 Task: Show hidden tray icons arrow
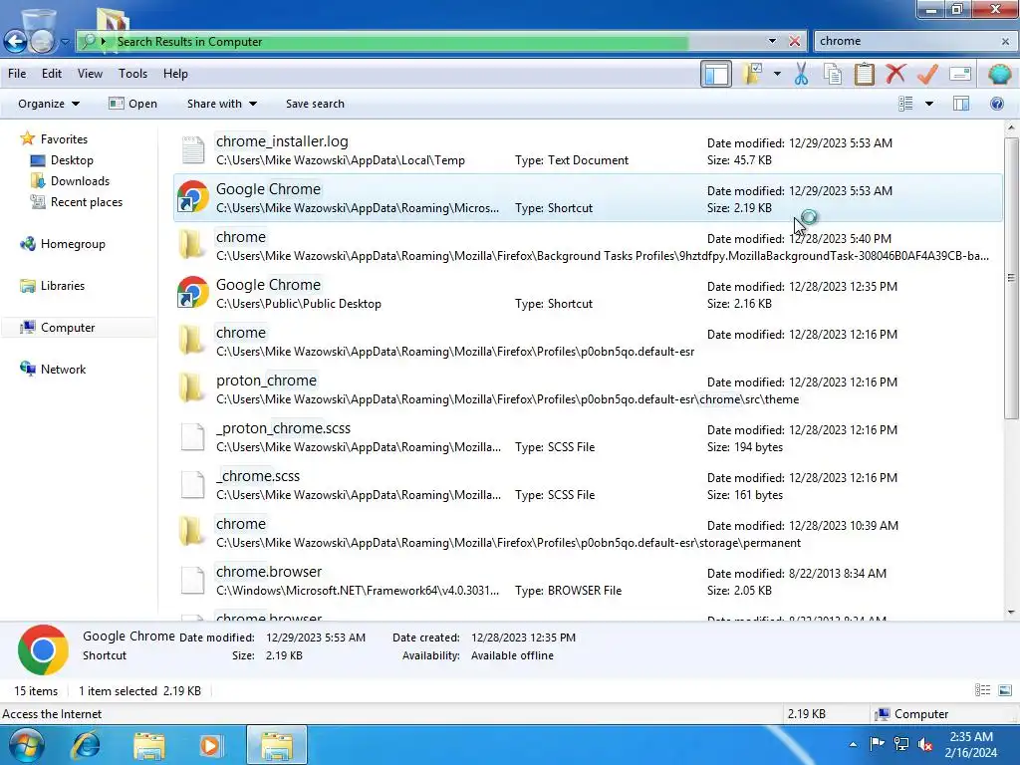click(x=853, y=744)
